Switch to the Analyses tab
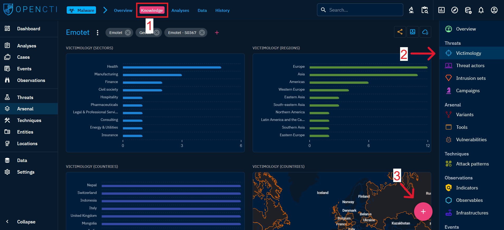Image resolution: width=504 pixels, height=230 pixels. (180, 11)
